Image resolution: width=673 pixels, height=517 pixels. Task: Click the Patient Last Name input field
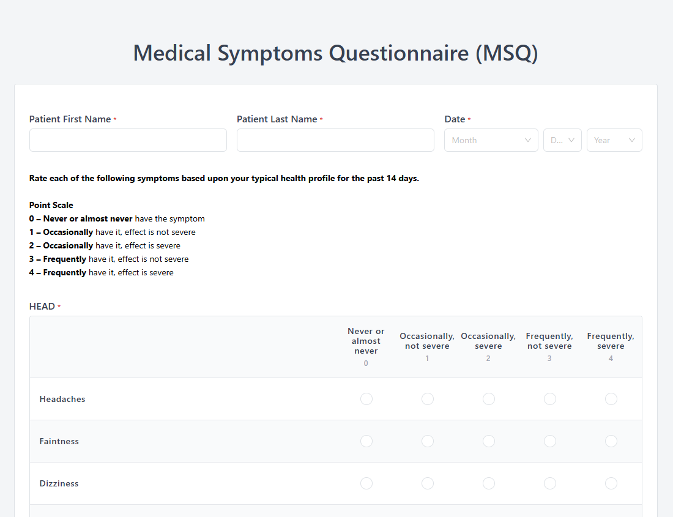tap(335, 140)
